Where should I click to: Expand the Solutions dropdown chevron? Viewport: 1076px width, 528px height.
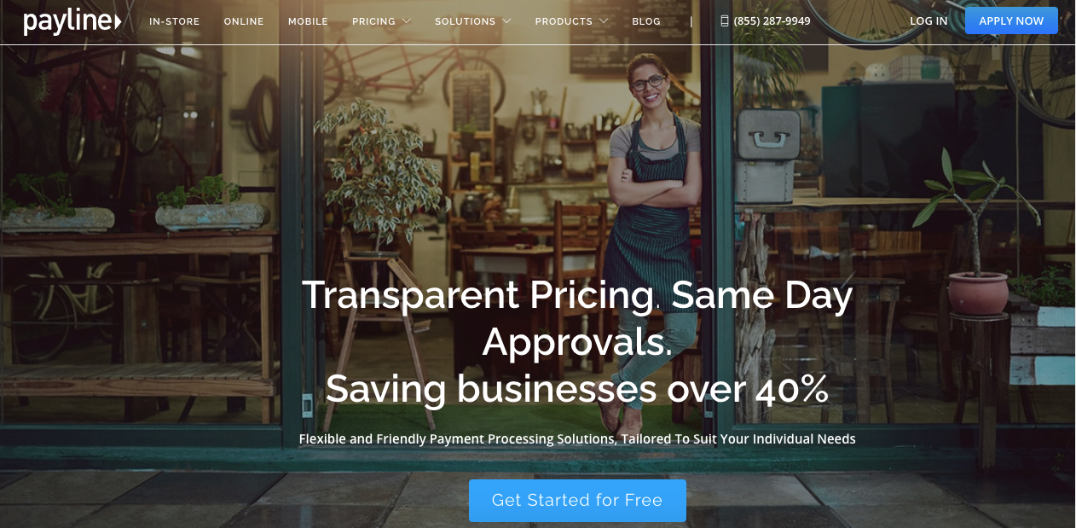pyautogui.click(x=506, y=20)
